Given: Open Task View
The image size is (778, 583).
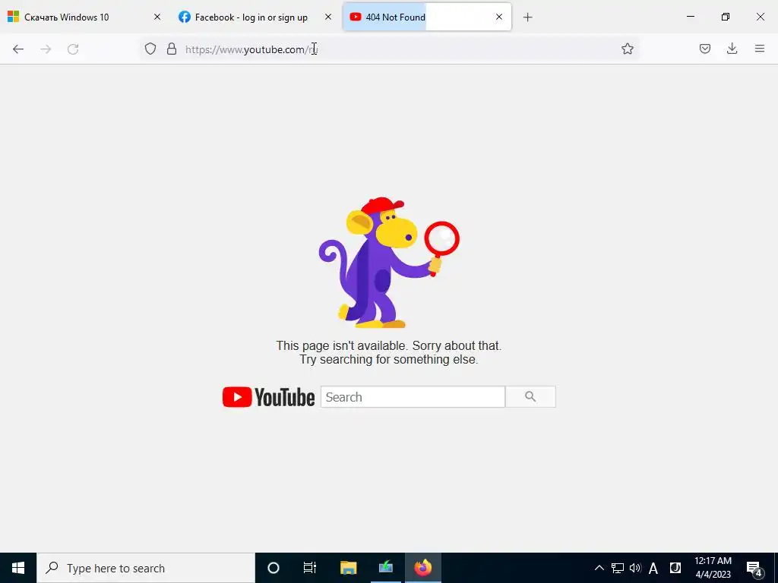Looking at the screenshot, I should tap(310, 568).
